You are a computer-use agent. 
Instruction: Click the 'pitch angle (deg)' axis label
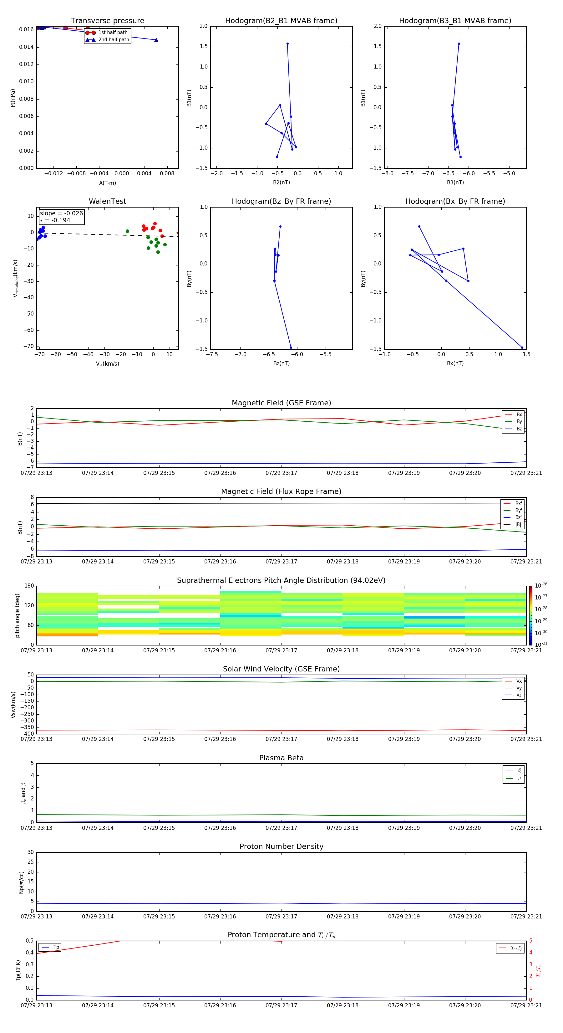pyautogui.click(x=17, y=615)
